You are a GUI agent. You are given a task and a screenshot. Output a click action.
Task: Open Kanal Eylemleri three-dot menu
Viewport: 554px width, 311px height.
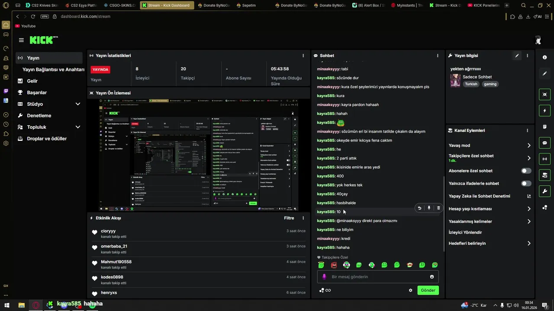[x=527, y=130]
